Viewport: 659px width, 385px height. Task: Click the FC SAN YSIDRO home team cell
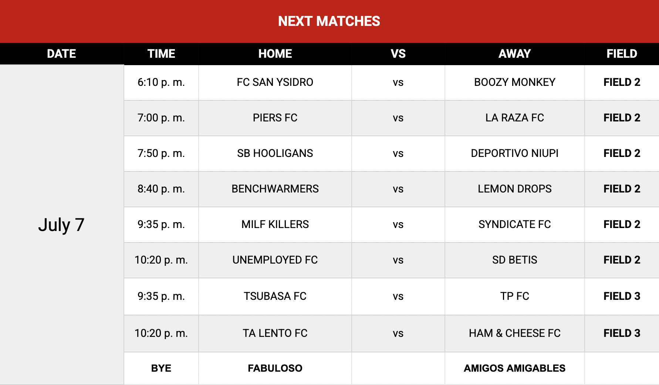(275, 82)
